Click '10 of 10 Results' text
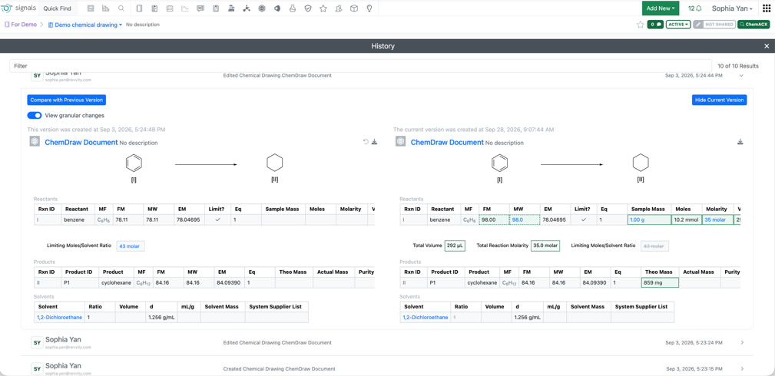 738,66
